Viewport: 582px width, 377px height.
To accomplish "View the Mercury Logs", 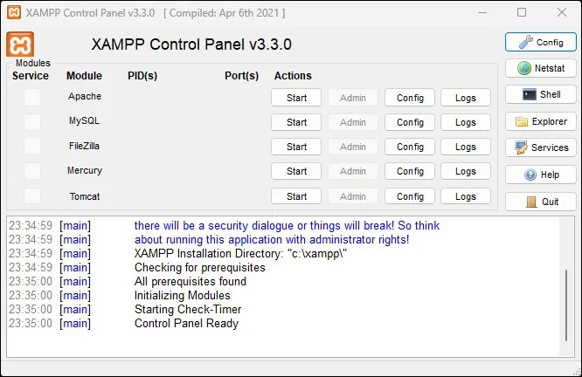I will coord(465,171).
